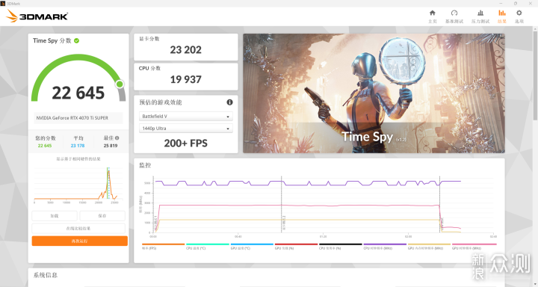Toggle the CPU 温度 (°C) legend series
Viewport: 538px width, 287px height.
pos(207,246)
